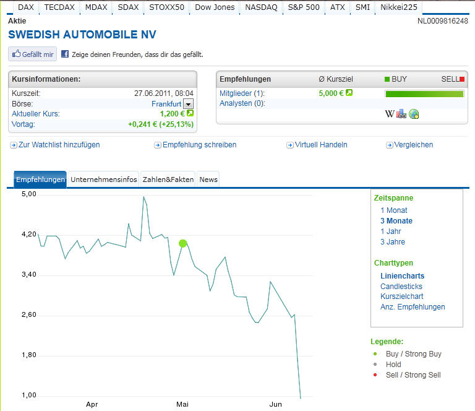Click the green BUY legend square
This screenshot has height=411, width=475.
(387, 79)
